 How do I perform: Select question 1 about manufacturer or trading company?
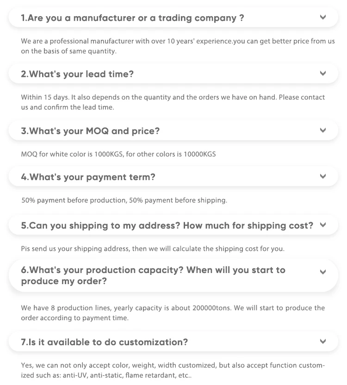tap(132, 18)
